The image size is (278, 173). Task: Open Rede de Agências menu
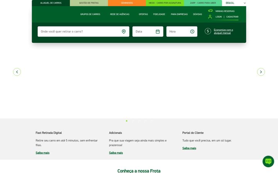tap(120, 14)
